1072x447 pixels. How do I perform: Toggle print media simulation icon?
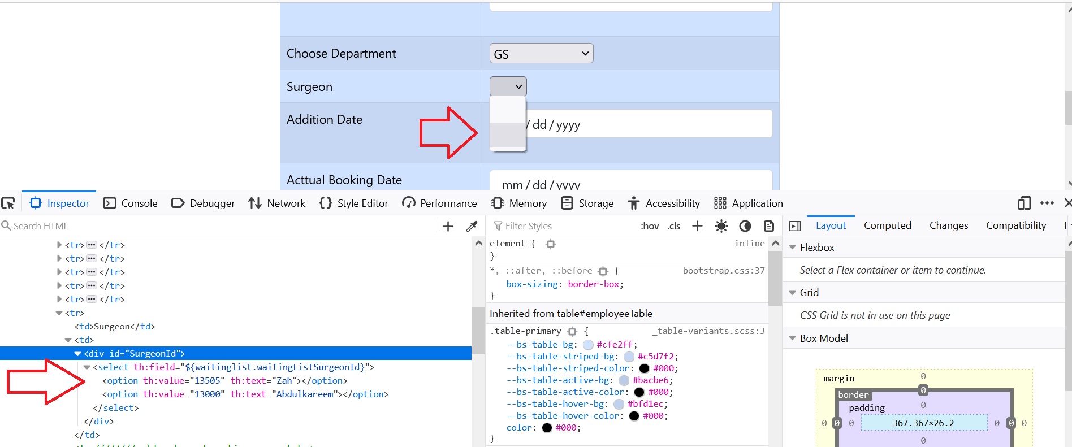769,226
